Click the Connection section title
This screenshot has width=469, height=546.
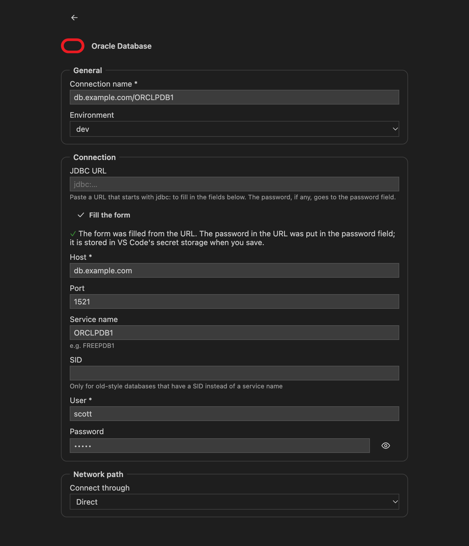94,157
